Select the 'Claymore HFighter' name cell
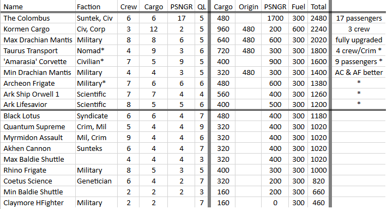 coord(38,202)
